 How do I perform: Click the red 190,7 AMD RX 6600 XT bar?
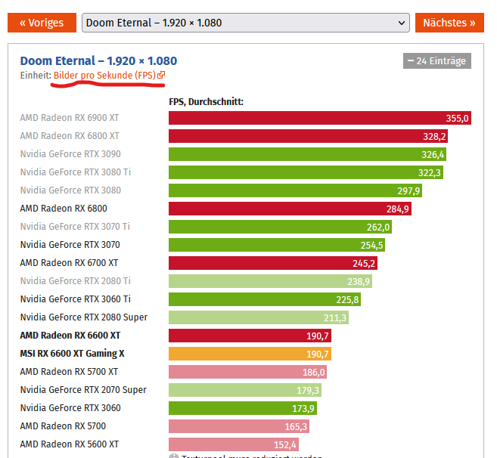pyautogui.click(x=250, y=336)
